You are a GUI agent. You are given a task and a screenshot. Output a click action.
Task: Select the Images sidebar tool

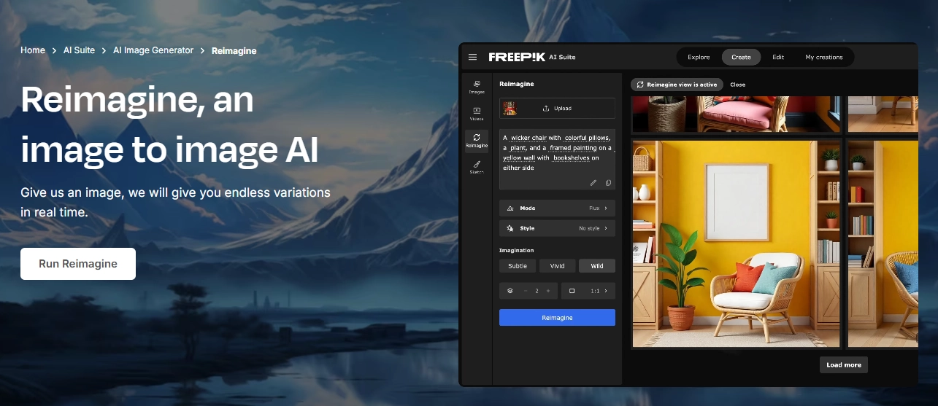click(x=477, y=87)
